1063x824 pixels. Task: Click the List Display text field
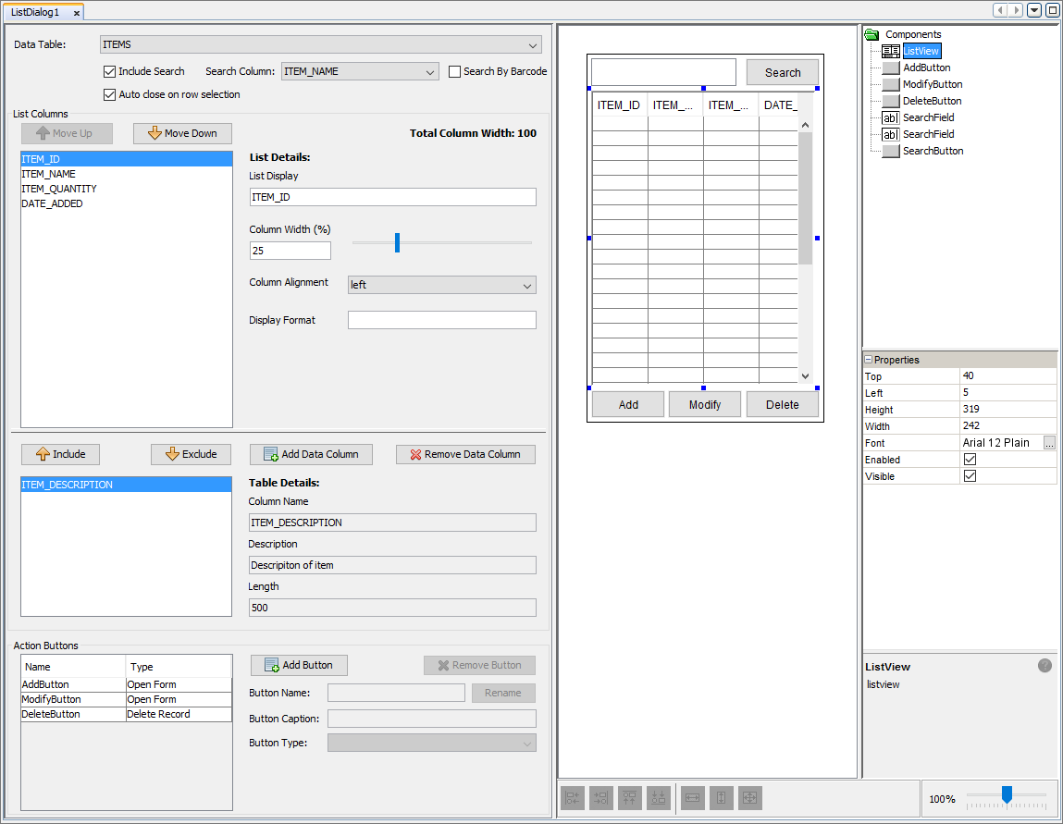392,197
